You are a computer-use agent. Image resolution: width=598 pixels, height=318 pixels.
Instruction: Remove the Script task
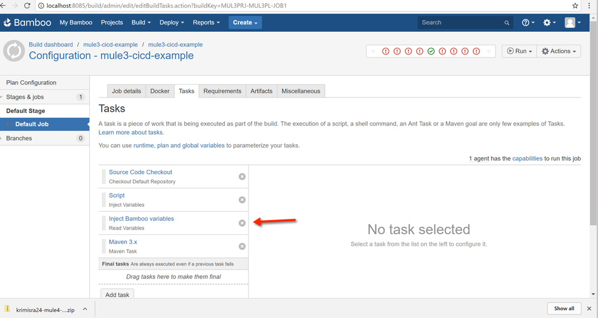point(242,200)
